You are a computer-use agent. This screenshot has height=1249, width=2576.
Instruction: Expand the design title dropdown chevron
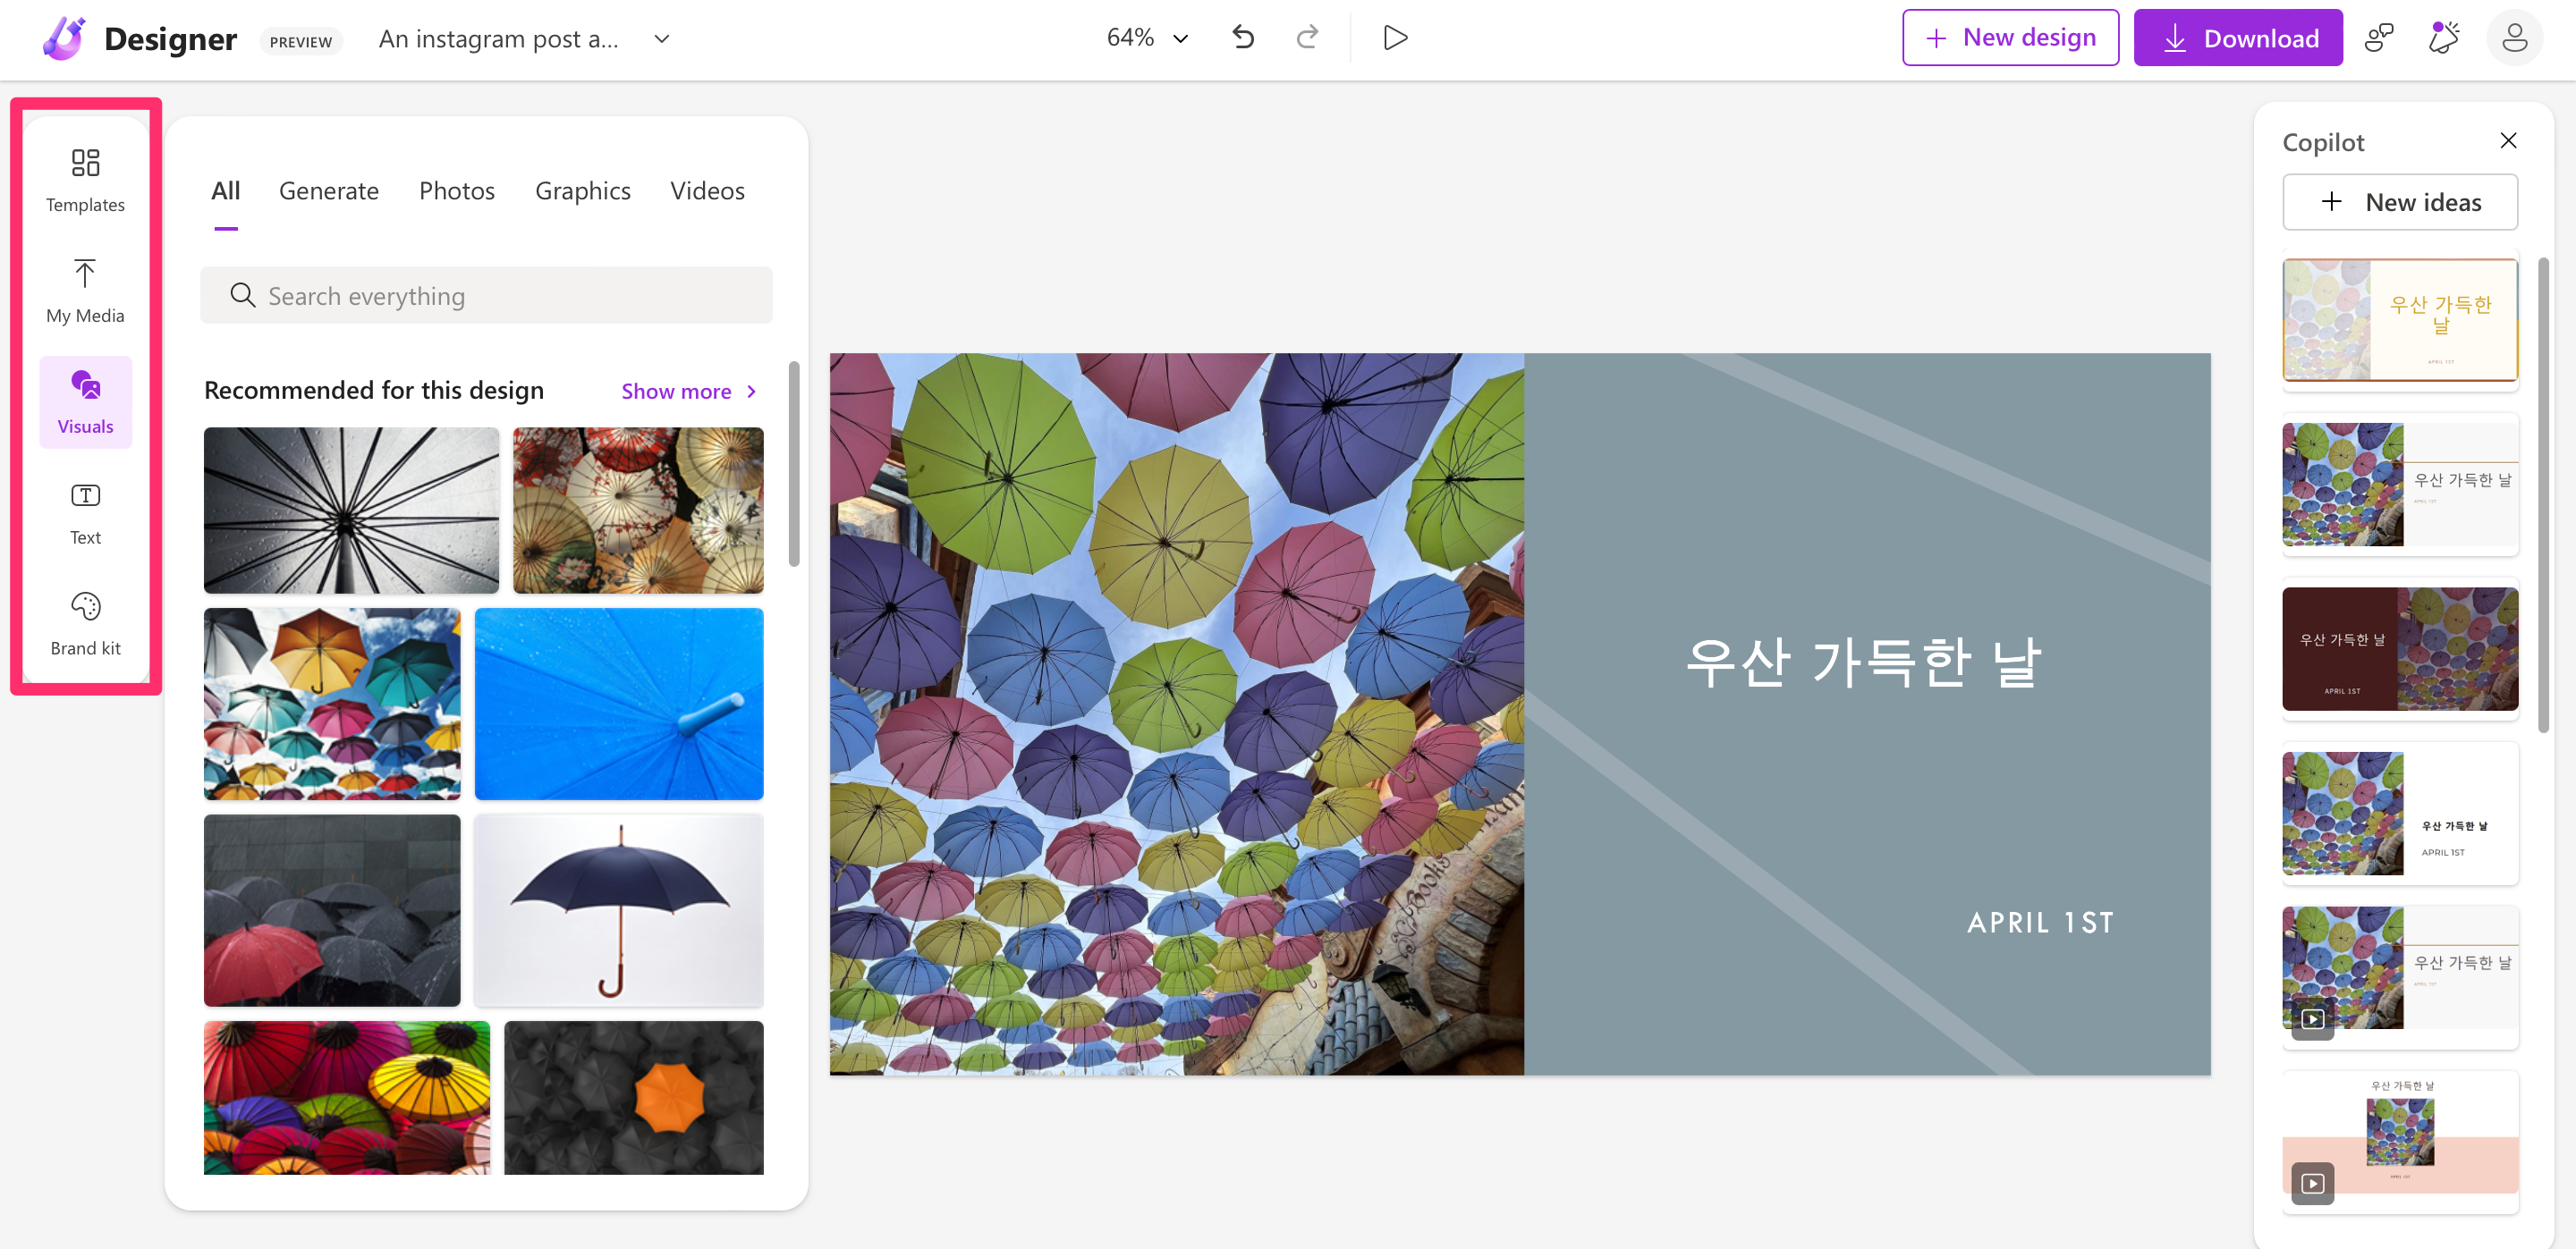(661, 39)
